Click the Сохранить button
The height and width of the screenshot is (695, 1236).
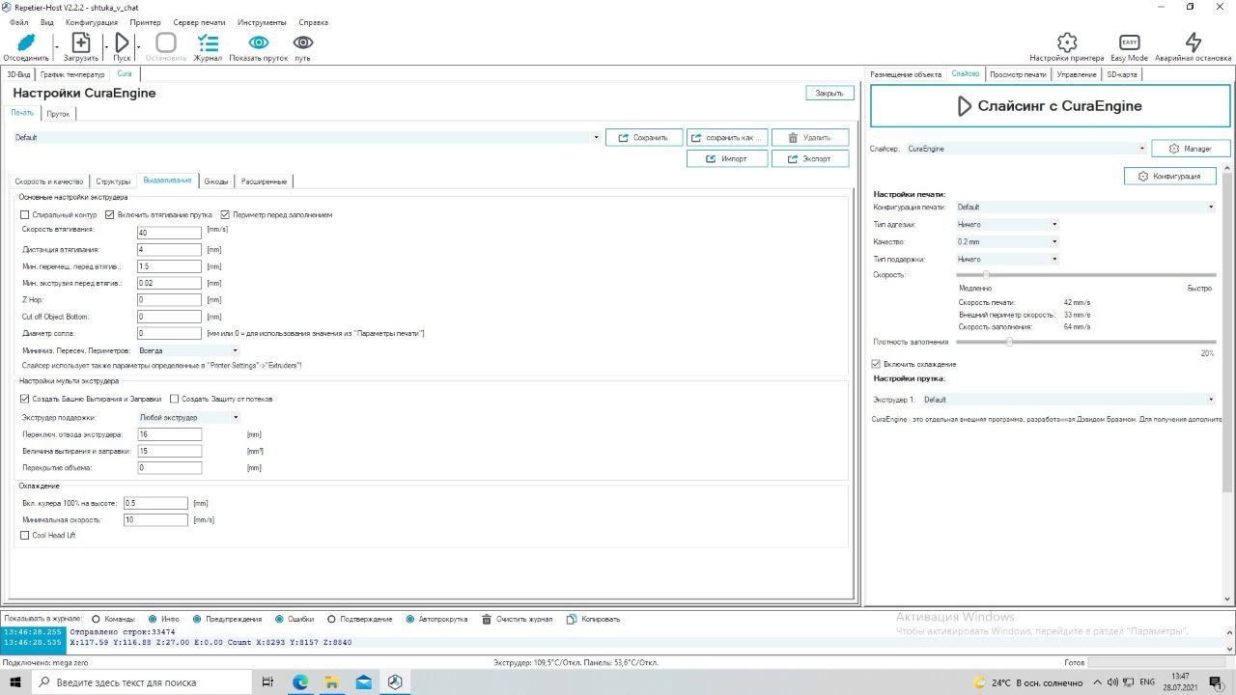tap(644, 138)
